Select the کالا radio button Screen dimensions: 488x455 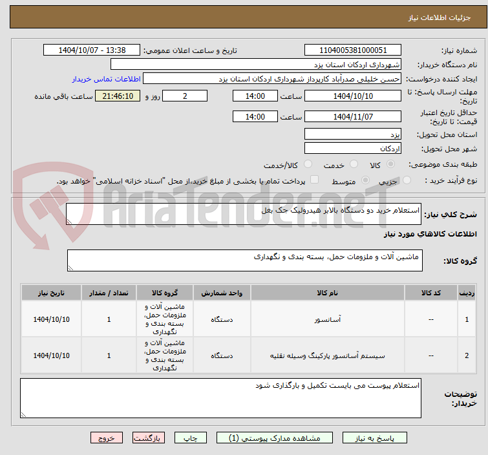coord(390,164)
